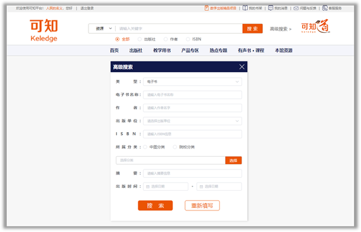361x232 pixels.
Task: Click the 电子书名称 input field
Action: tap(192, 95)
